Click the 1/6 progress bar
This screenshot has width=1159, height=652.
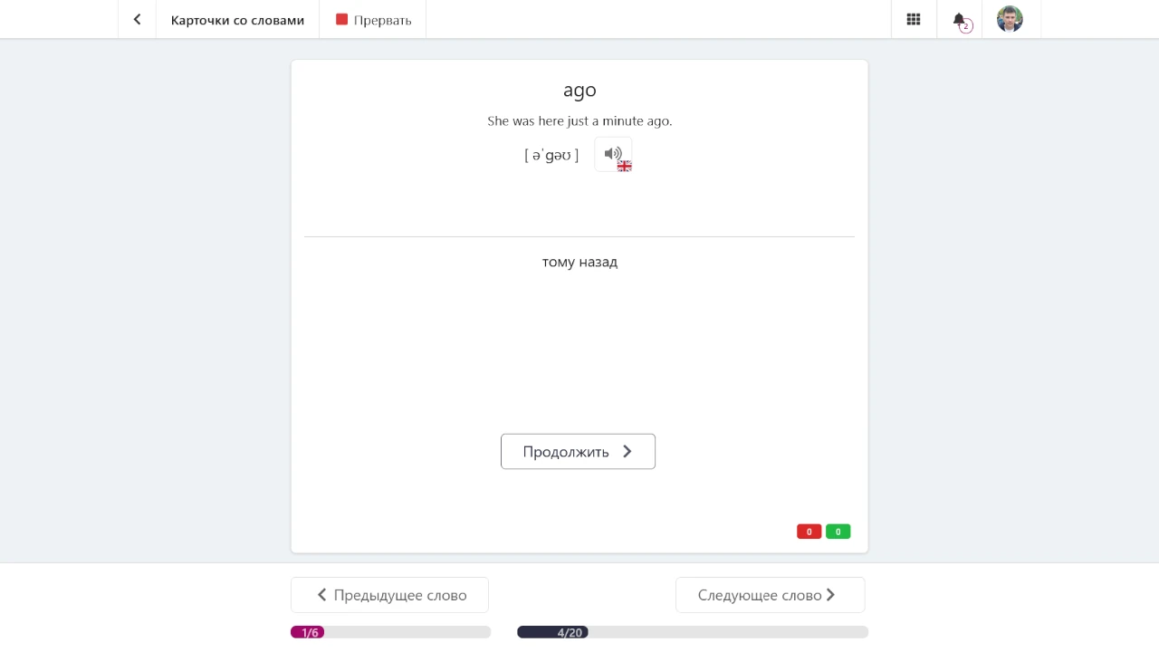(x=390, y=632)
